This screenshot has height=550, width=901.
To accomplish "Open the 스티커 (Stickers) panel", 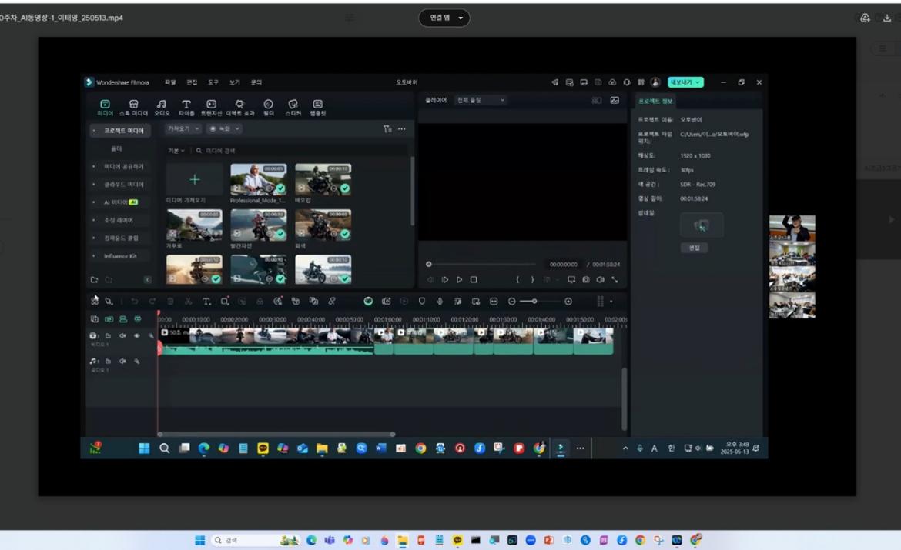I will pyautogui.click(x=293, y=105).
